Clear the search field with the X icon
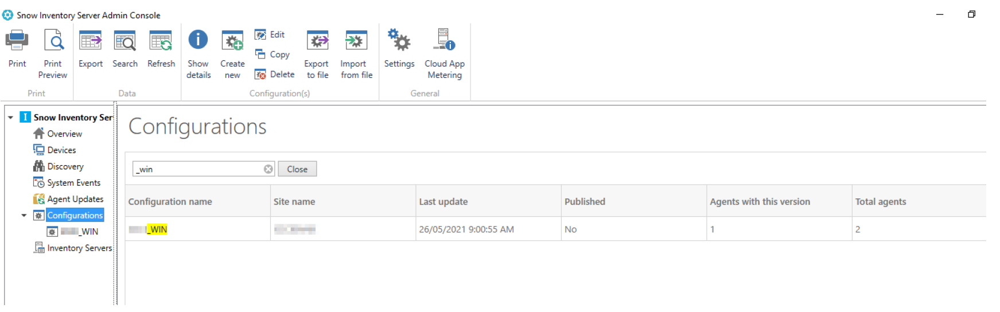 point(268,169)
